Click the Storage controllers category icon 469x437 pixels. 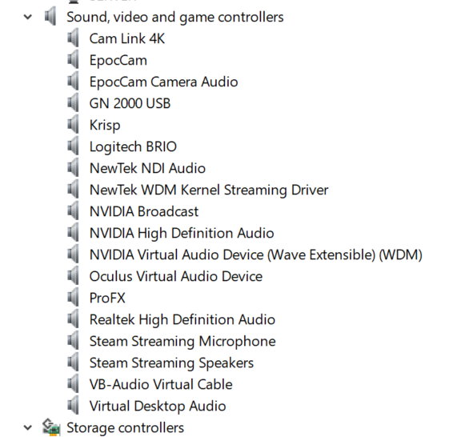click(51, 427)
